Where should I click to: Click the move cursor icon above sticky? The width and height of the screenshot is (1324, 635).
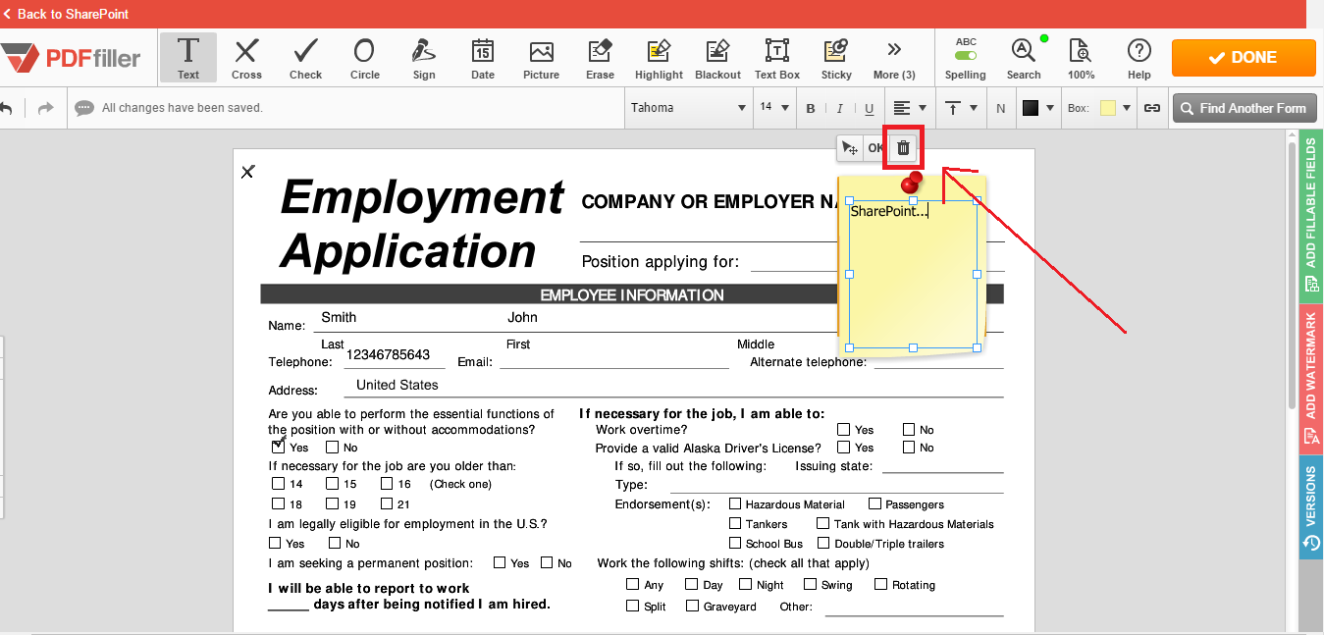[x=849, y=148]
